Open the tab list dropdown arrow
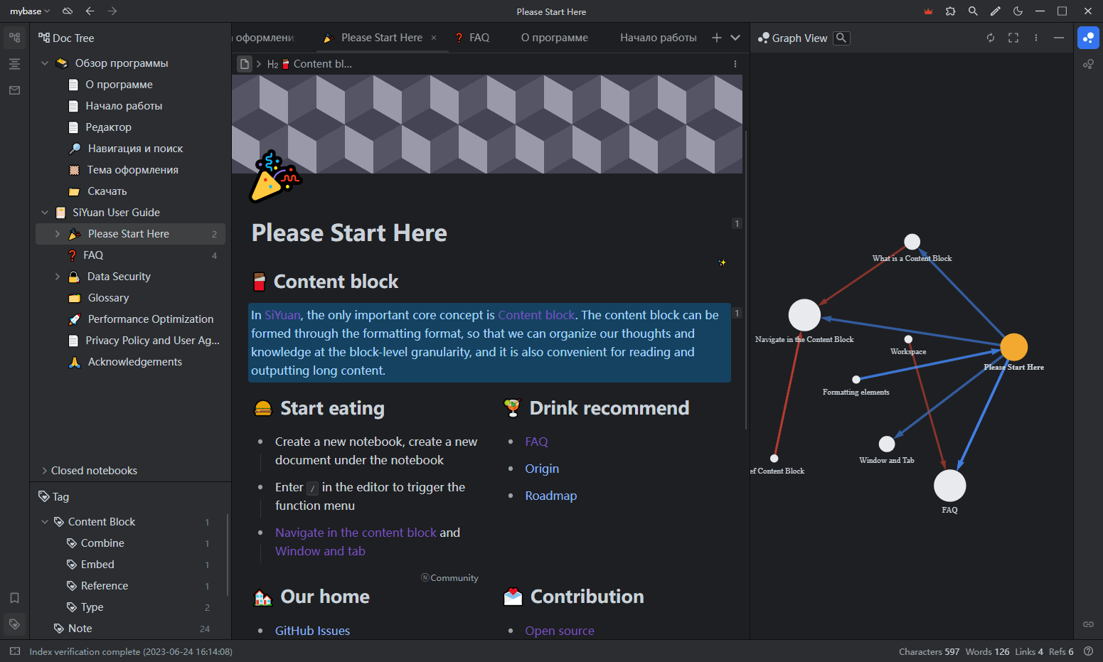This screenshot has height=662, width=1103. coord(735,38)
